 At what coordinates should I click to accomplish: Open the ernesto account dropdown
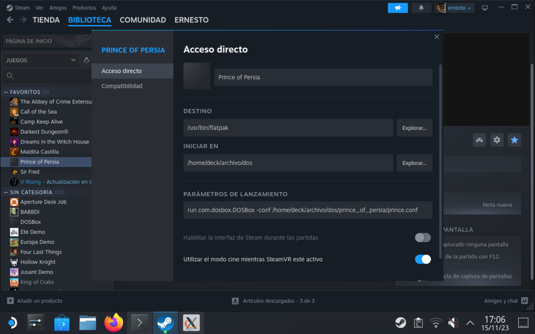455,8
